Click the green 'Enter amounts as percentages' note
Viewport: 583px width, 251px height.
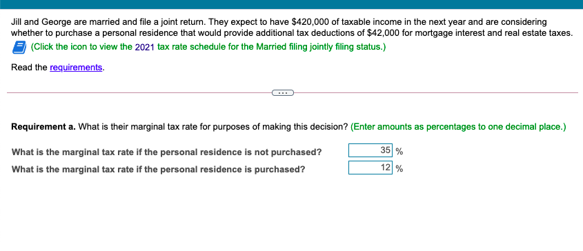click(x=458, y=127)
